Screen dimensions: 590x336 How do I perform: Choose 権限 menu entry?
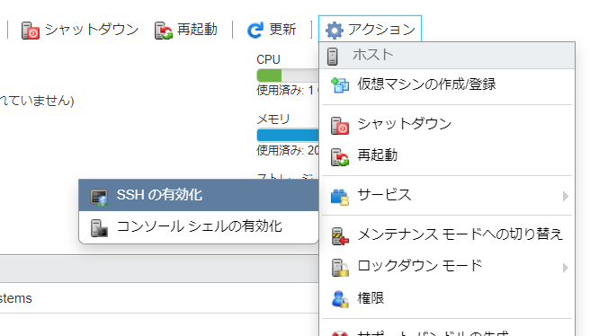click(447, 298)
